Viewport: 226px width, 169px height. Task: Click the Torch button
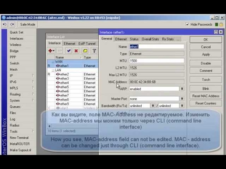tap(206, 80)
